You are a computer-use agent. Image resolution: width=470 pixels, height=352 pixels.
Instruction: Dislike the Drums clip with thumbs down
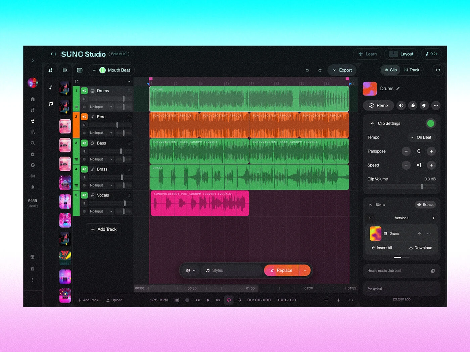pyautogui.click(x=424, y=106)
